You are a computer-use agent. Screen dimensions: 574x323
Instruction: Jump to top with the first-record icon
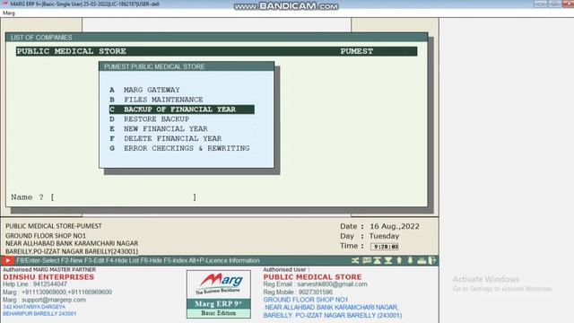pos(377,260)
